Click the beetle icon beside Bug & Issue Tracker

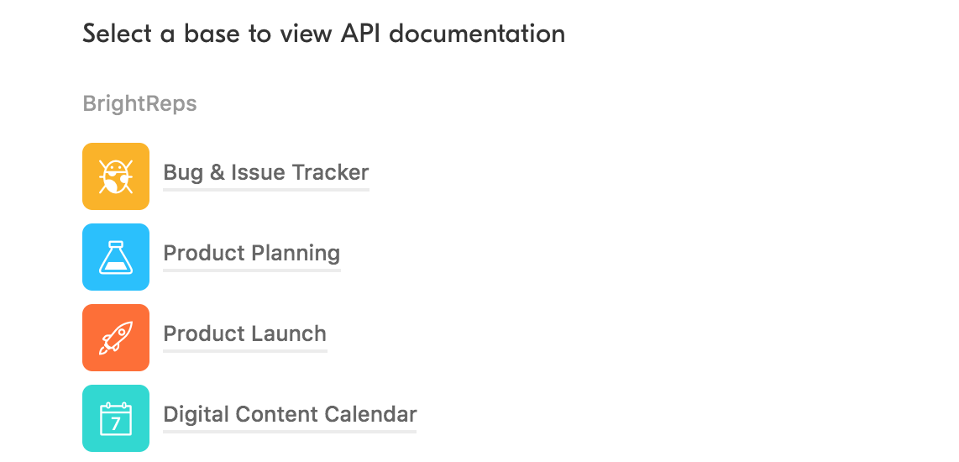click(x=116, y=176)
